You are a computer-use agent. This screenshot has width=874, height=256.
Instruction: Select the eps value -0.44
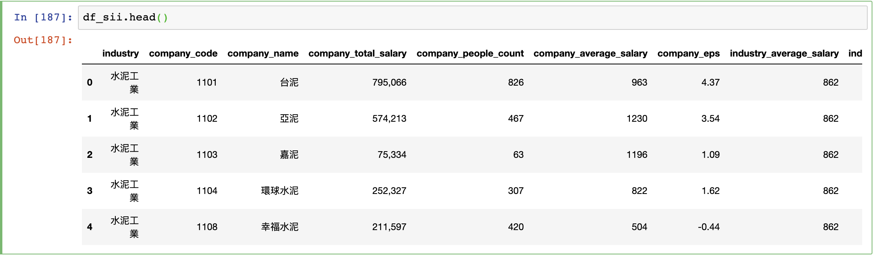[709, 227]
